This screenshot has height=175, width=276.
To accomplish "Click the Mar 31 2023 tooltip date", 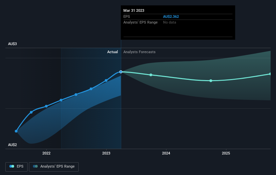I will 134,10.
